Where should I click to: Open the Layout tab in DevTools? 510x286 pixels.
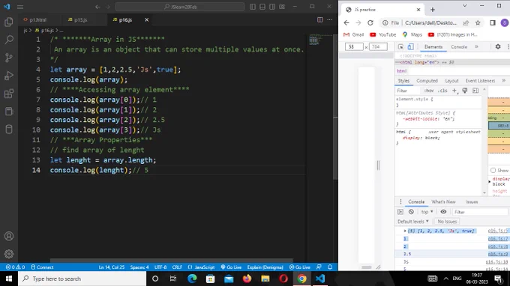point(451,81)
